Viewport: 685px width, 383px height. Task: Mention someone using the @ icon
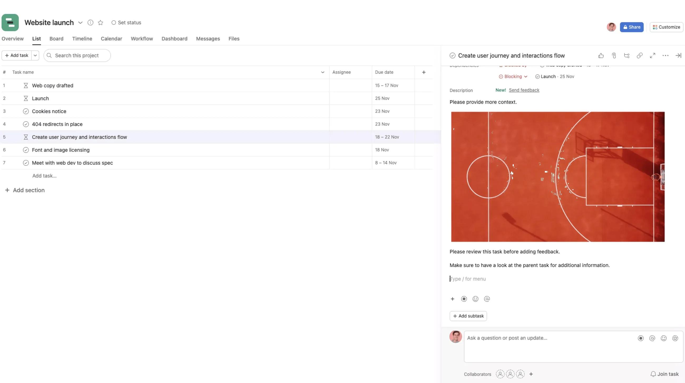click(487, 299)
